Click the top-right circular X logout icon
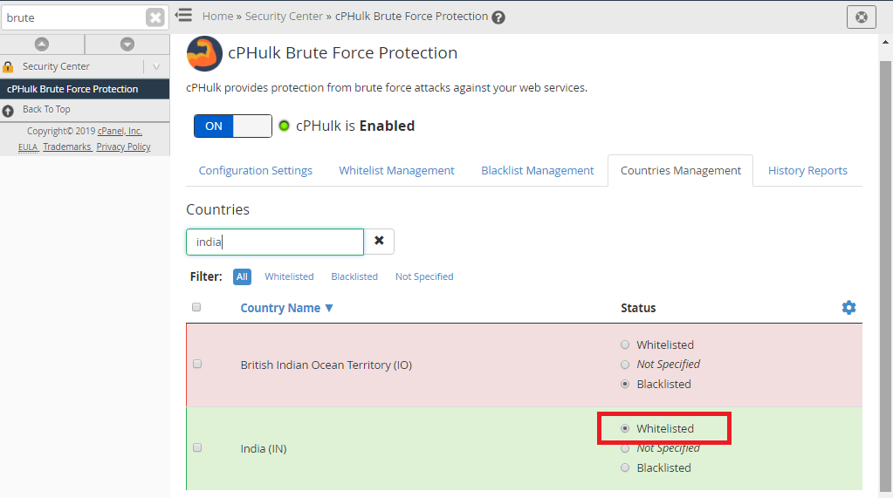Screen dimensions: 893x498 tap(861, 17)
